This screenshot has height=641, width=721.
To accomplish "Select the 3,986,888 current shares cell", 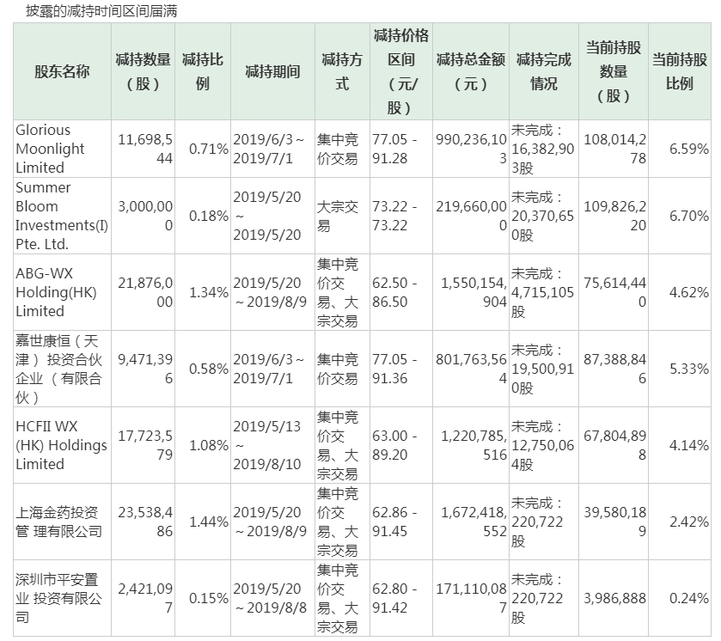I will tap(614, 598).
